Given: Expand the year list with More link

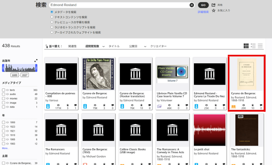Looking at the screenshot, I should [x=6, y=148].
